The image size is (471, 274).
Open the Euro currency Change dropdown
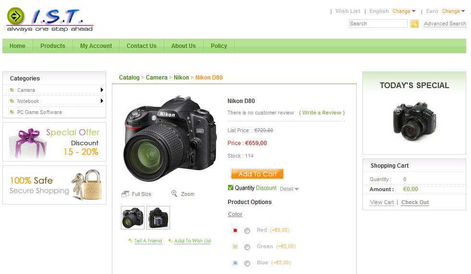coord(454,11)
